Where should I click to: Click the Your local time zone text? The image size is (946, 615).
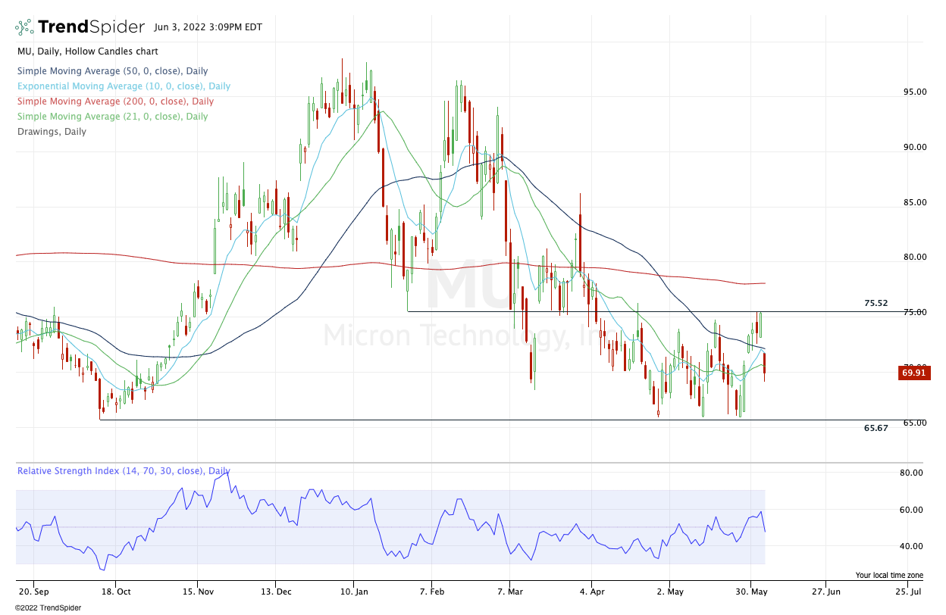tap(889, 576)
